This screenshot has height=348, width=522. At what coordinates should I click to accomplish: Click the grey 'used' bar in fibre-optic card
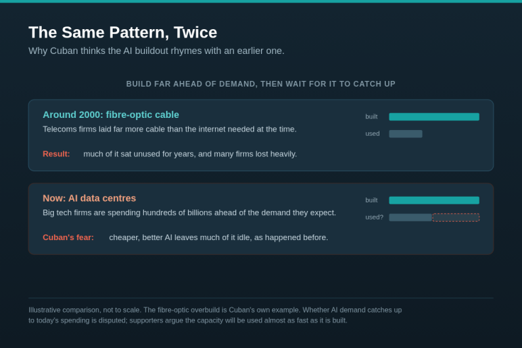pos(406,134)
